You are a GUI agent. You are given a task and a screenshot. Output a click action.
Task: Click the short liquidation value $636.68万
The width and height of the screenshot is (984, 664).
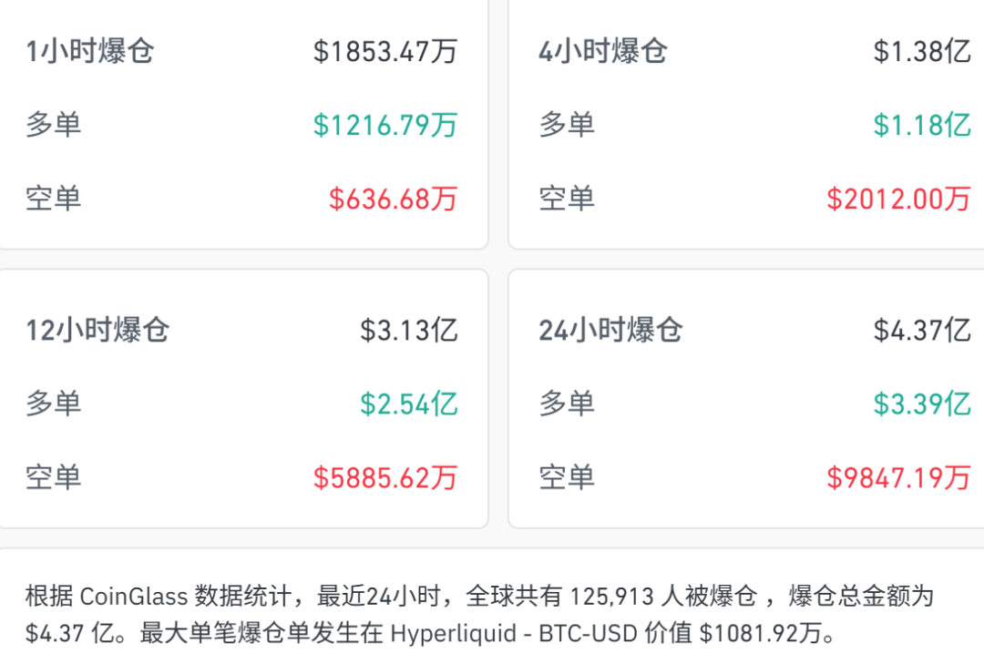coord(393,199)
